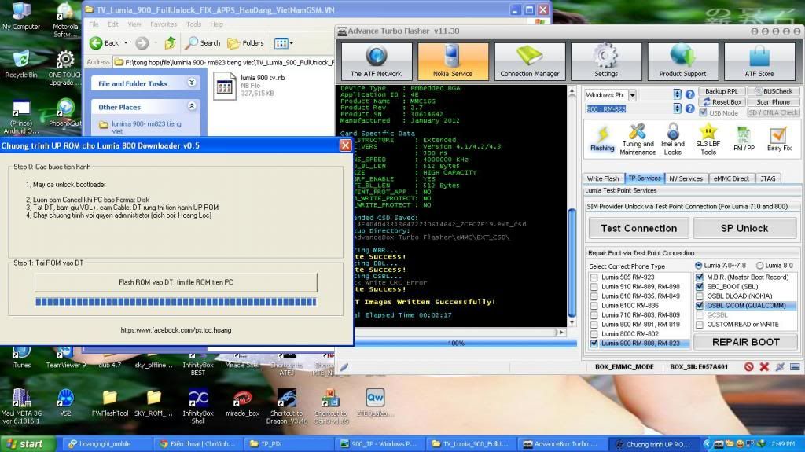Check Lumia 505 RM-923 phone type
The width and height of the screenshot is (805, 452).
point(594,277)
